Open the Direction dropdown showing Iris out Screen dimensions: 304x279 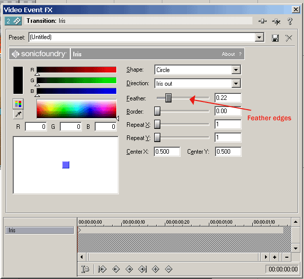pyautogui.click(x=236, y=84)
